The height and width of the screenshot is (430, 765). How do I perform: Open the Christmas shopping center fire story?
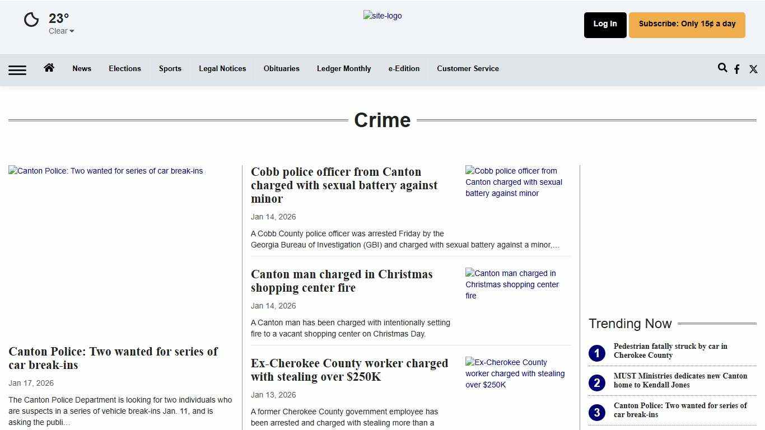[x=341, y=281]
